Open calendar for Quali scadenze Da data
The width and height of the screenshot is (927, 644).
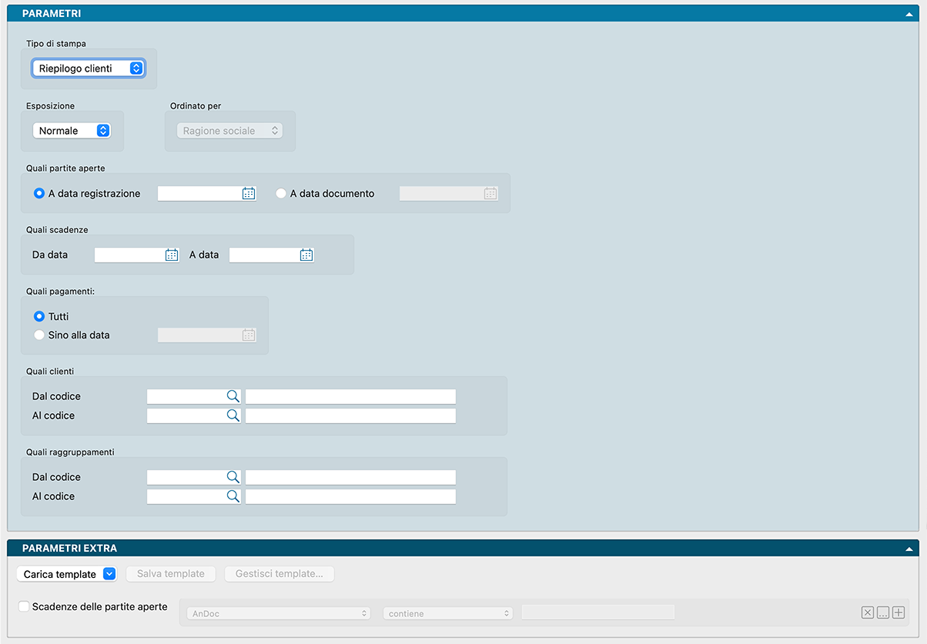tap(172, 255)
